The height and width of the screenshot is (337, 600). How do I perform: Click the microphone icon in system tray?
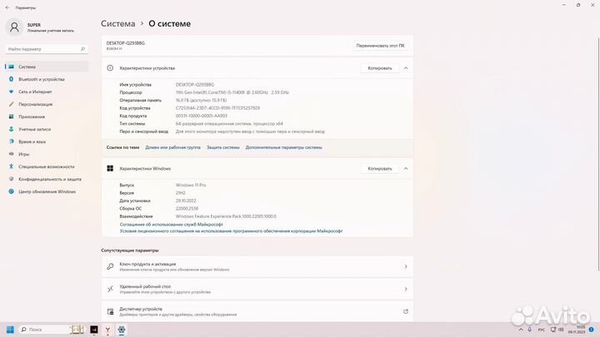click(530, 330)
